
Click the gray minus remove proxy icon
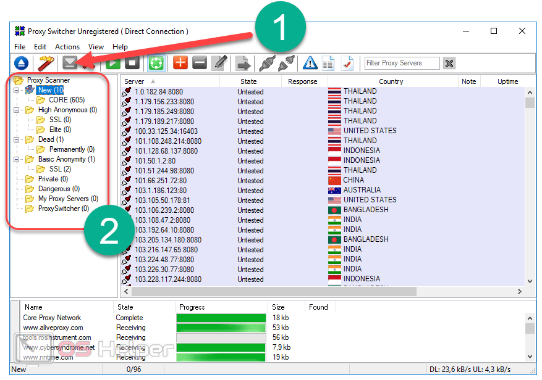click(x=199, y=63)
